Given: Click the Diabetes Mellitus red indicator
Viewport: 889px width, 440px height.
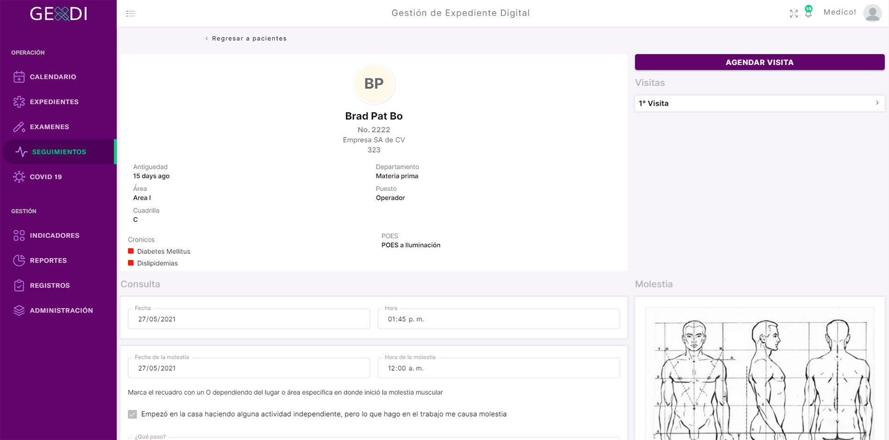Looking at the screenshot, I should tap(131, 251).
